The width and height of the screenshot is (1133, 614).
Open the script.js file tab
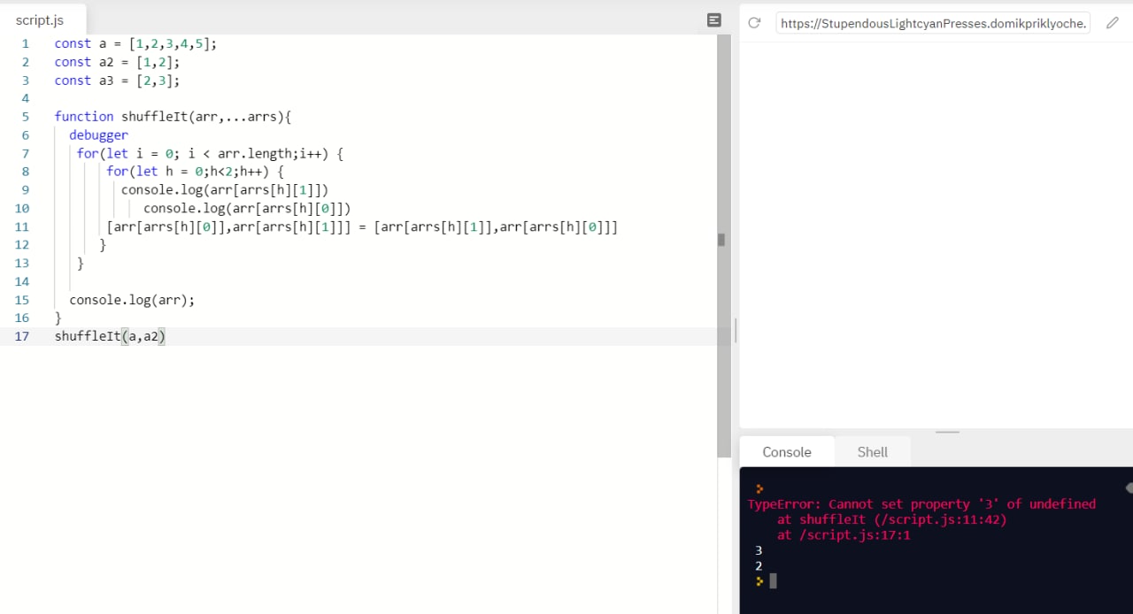click(x=40, y=19)
